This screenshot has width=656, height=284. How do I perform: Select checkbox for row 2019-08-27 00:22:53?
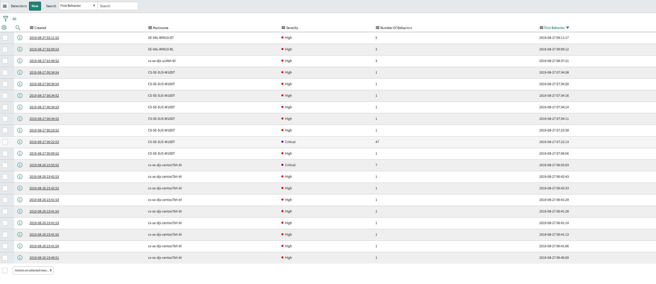[5, 142]
